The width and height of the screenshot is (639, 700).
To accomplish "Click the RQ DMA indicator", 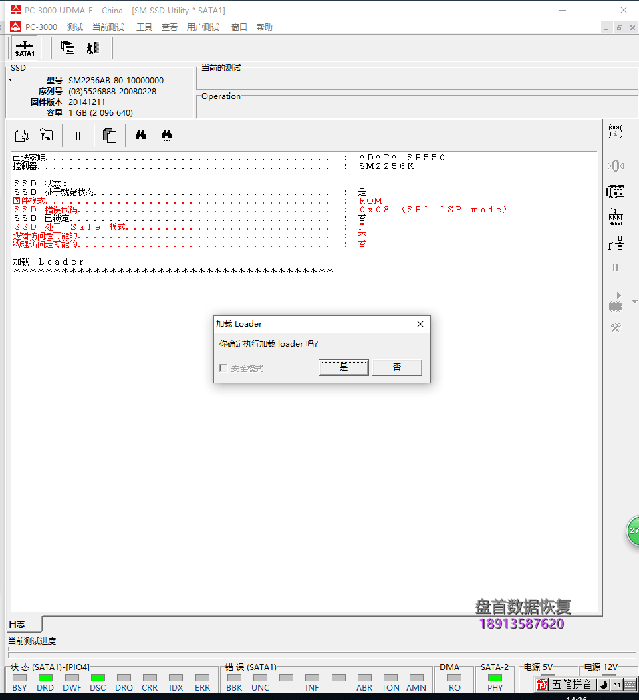I will pyautogui.click(x=454, y=678).
